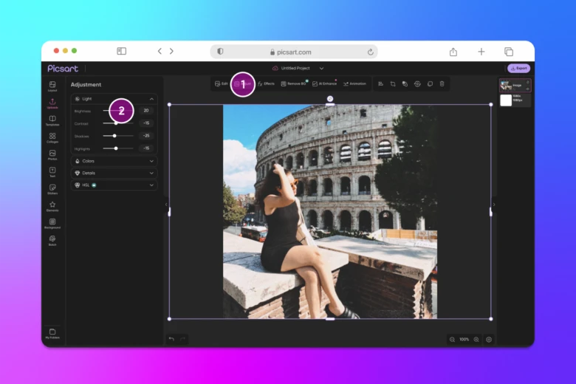The image size is (576, 384).
Task: Click the Elements star icon
Action: (x=52, y=205)
